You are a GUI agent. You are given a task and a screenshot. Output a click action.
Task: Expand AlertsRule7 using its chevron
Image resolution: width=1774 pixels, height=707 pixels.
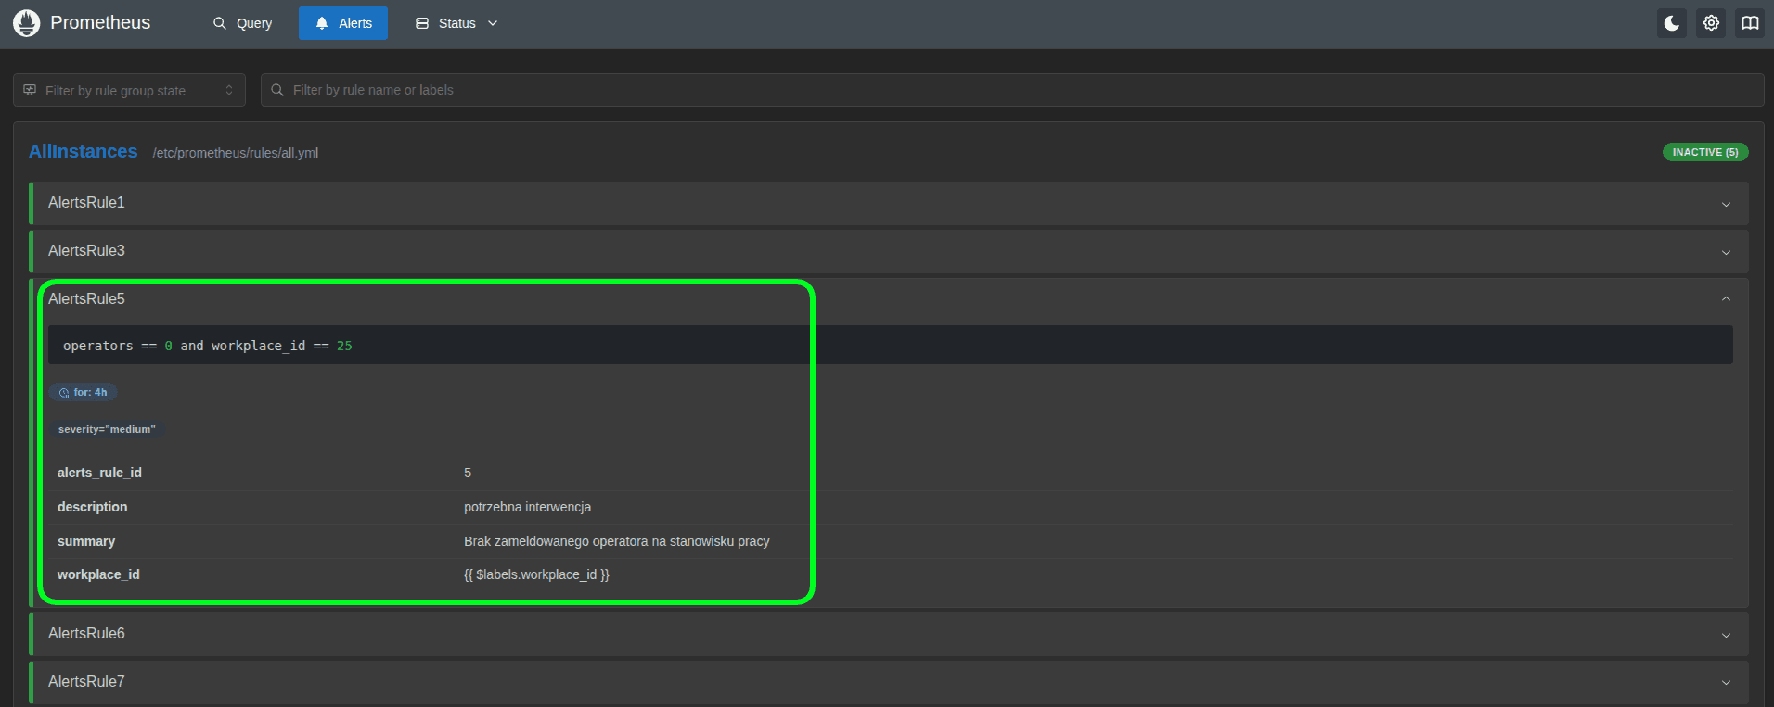[x=1726, y=683]
